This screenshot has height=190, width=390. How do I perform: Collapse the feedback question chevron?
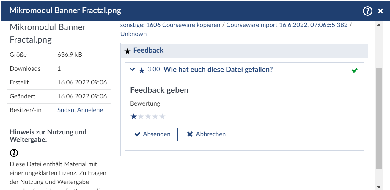pos(133,70)
